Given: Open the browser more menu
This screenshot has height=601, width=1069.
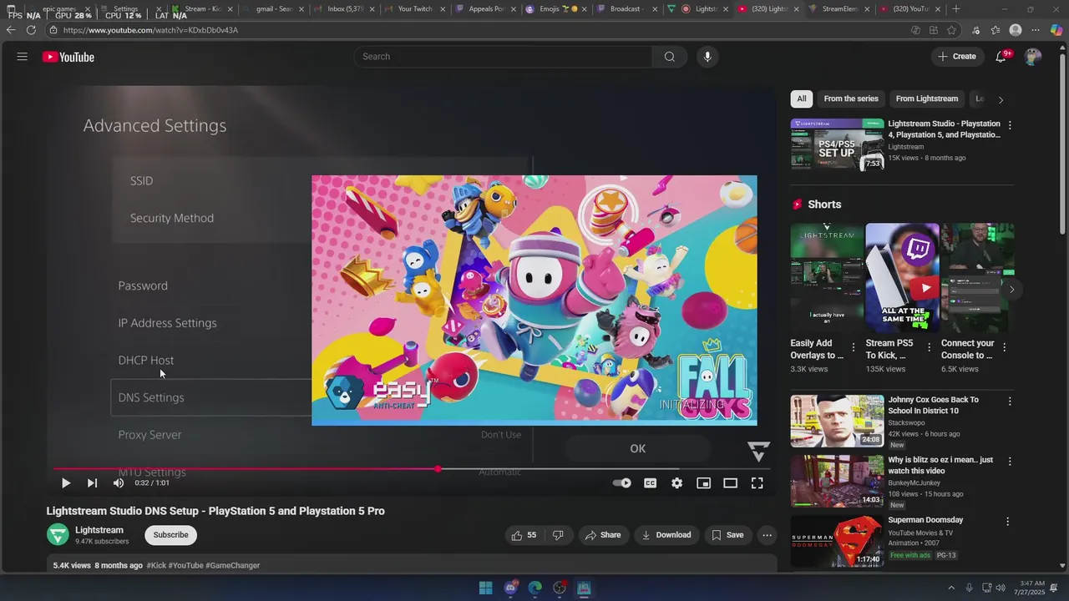Looking at the screenshot, I should [x=1036, y=30].
